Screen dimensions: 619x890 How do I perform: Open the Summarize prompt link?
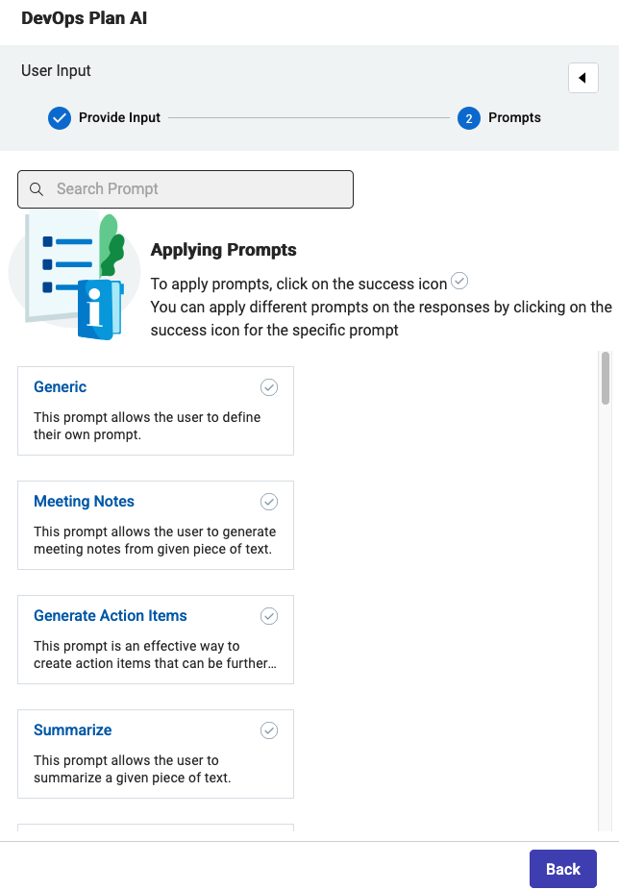pyautogui.click(x=72, y=730)
